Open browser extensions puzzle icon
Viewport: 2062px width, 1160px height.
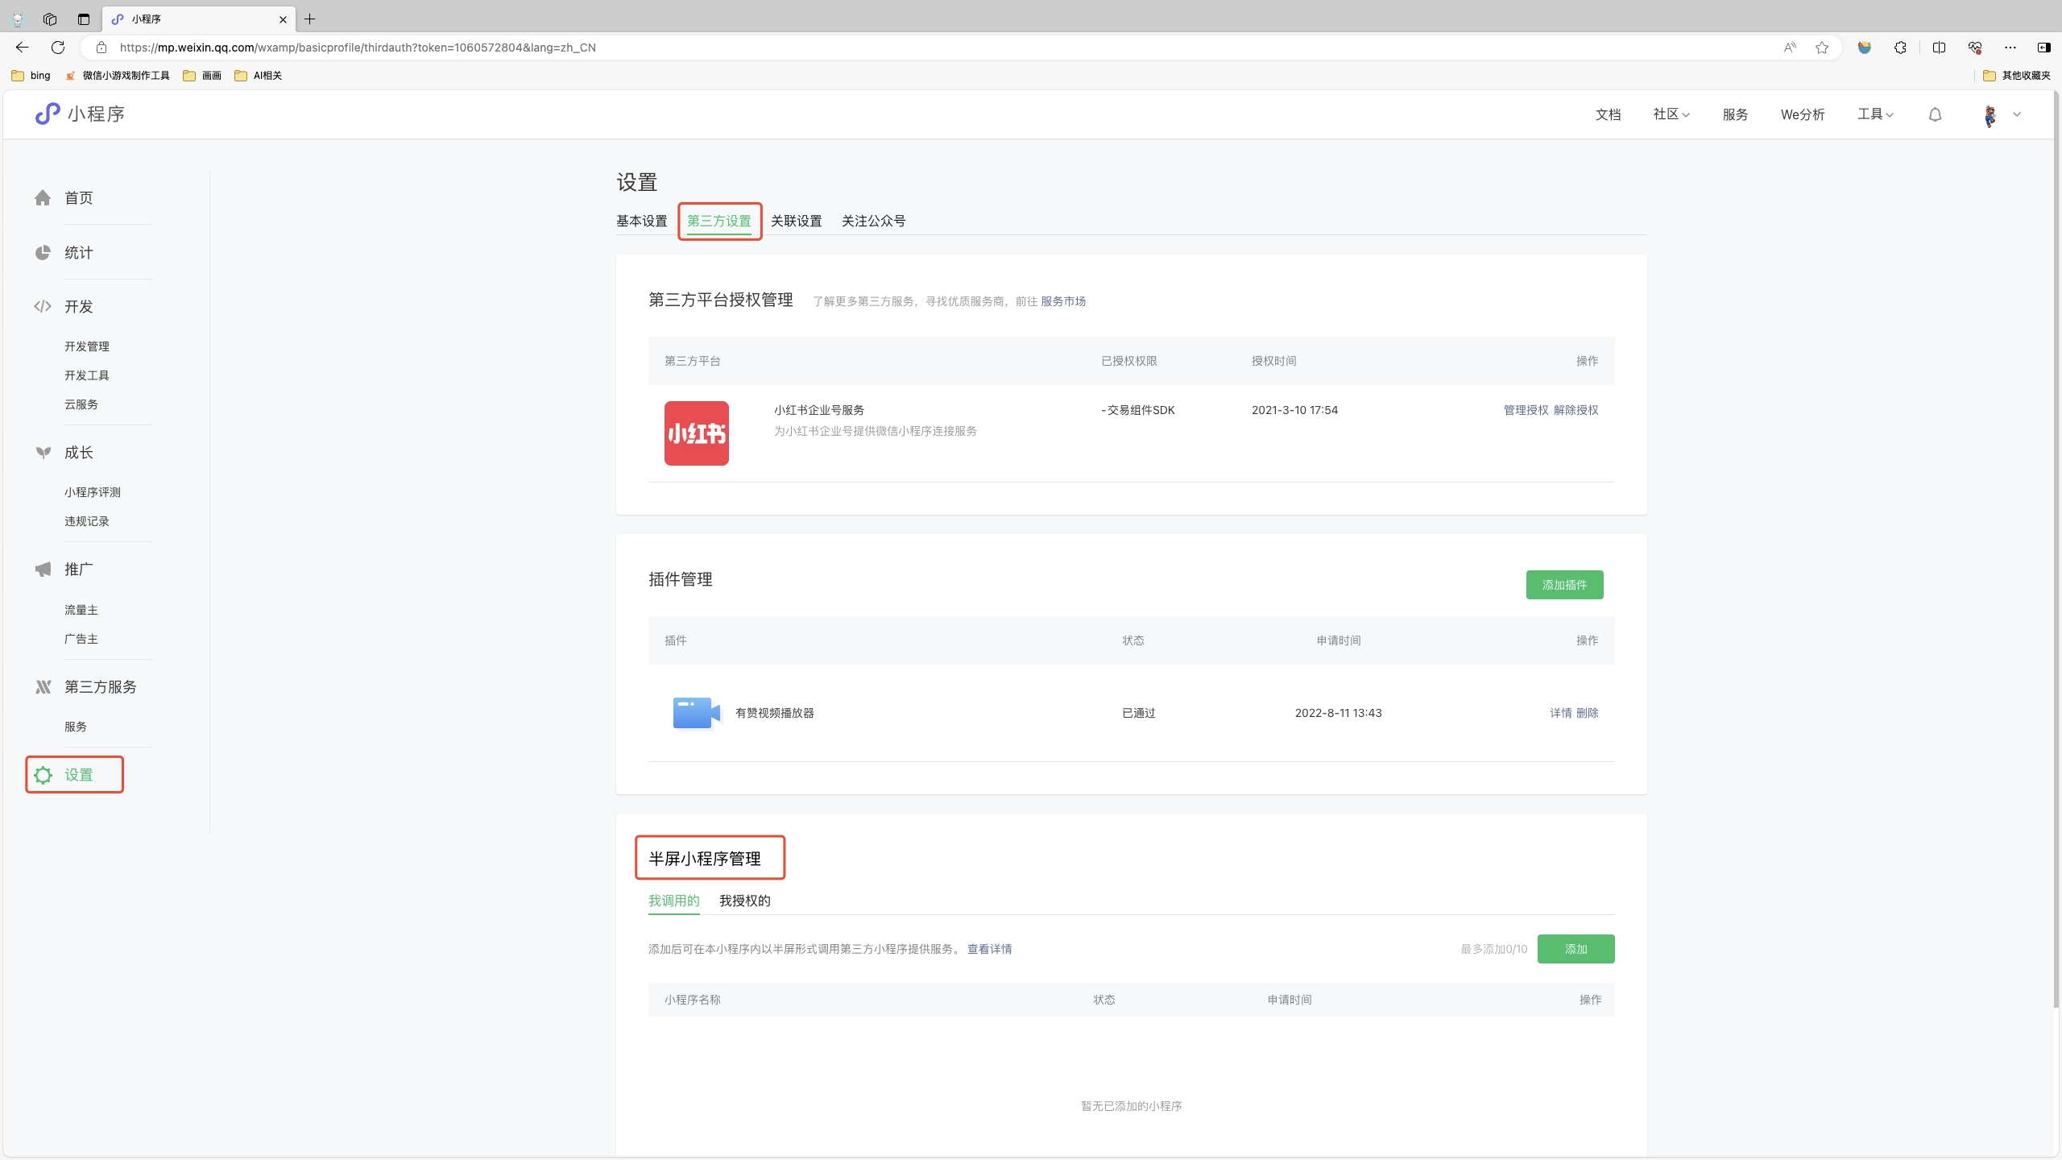pos(1900,48)
